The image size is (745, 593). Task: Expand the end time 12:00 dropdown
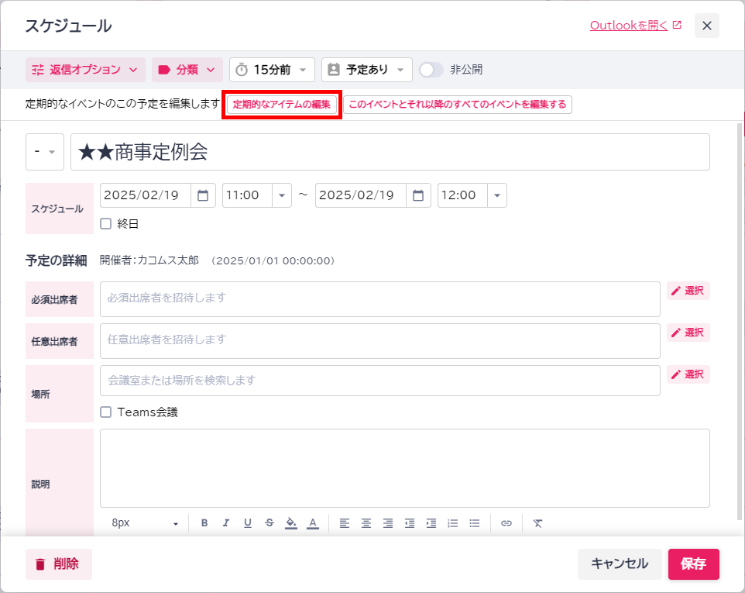(x=497, y=195)
